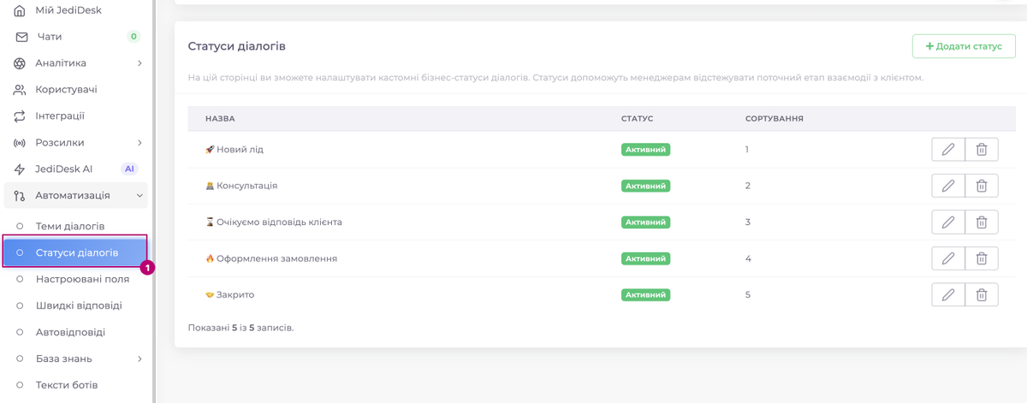Delete the Консультація status via trash icon
Viewport: 1027px width, 403px height.
click(981, 186)
